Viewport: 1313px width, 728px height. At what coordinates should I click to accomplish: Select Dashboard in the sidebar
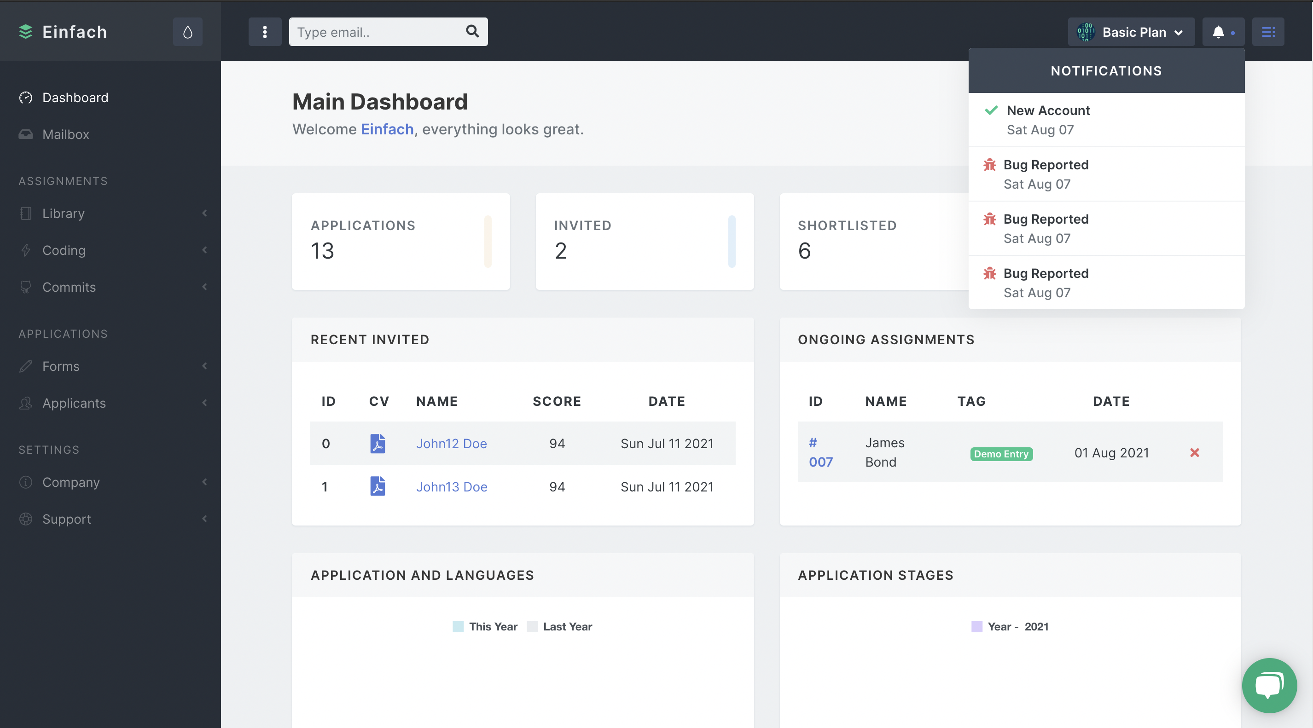tap(75, 97)
